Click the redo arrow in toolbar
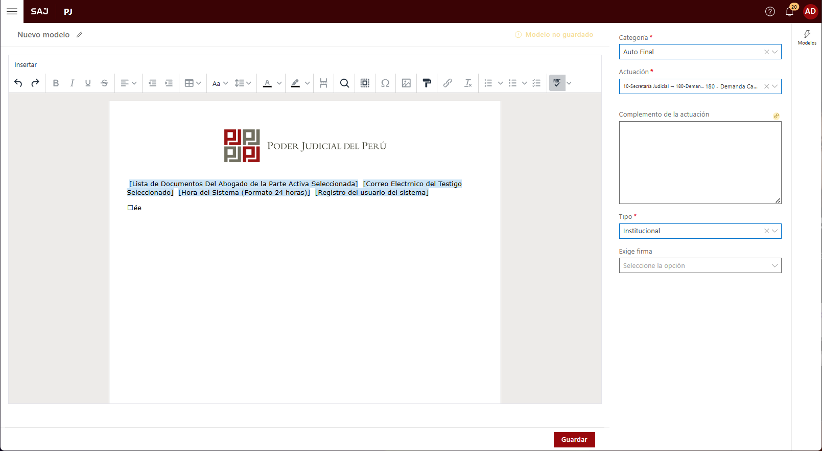Image resolution: width=822 pixels, height=451 pixels. coord(35,83)
